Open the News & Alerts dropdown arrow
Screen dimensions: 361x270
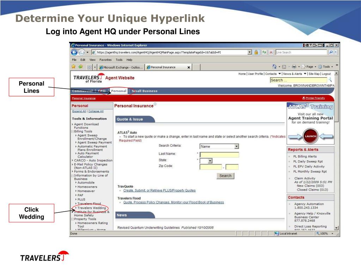click(305, 74)
